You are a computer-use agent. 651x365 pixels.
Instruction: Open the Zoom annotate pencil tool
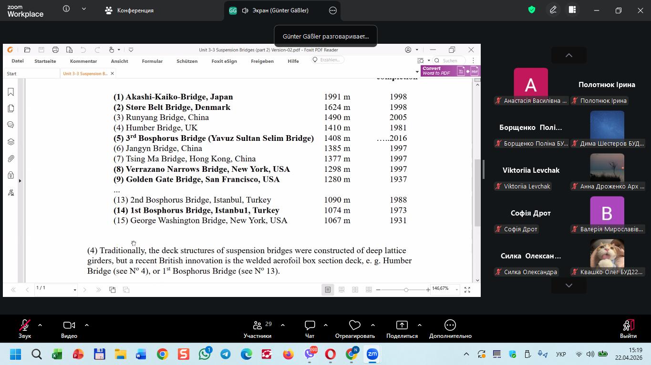tap(553, 10)
